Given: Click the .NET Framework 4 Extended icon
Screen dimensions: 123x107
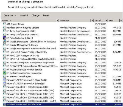Looking at the screenshot, I should [4, 83].
